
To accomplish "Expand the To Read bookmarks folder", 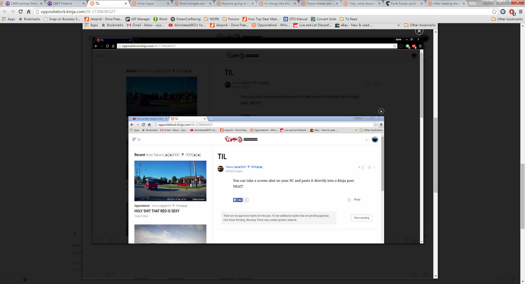I will pos(348,19).
